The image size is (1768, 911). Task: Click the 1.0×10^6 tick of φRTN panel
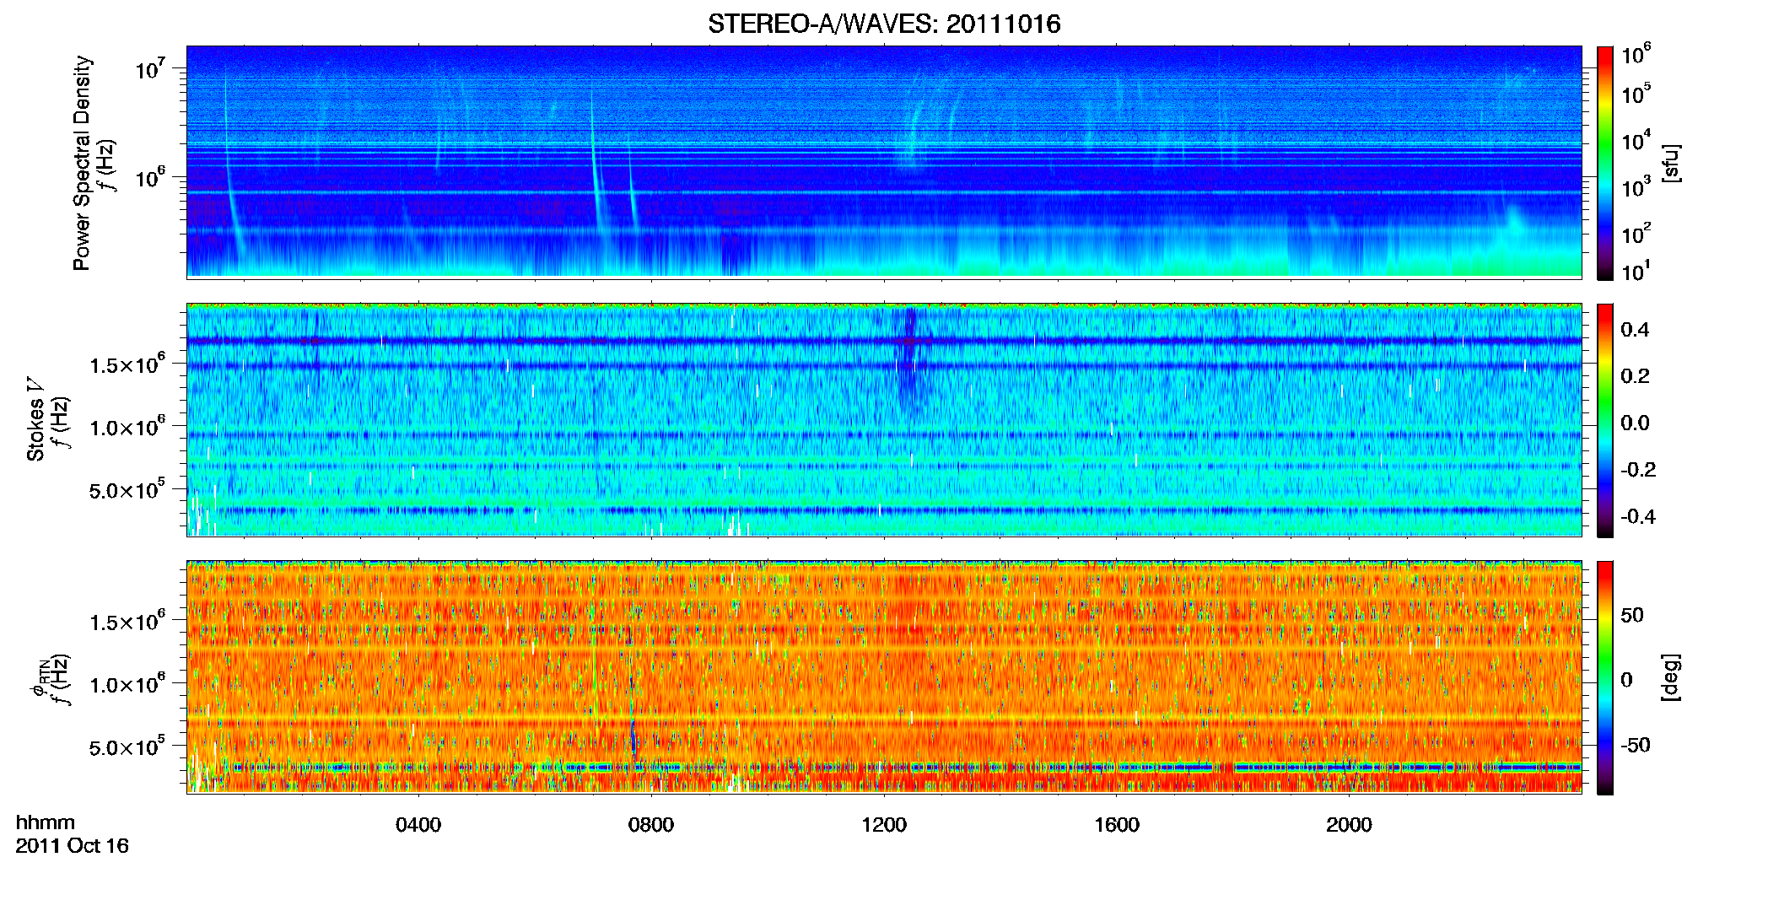coord(127,684)
